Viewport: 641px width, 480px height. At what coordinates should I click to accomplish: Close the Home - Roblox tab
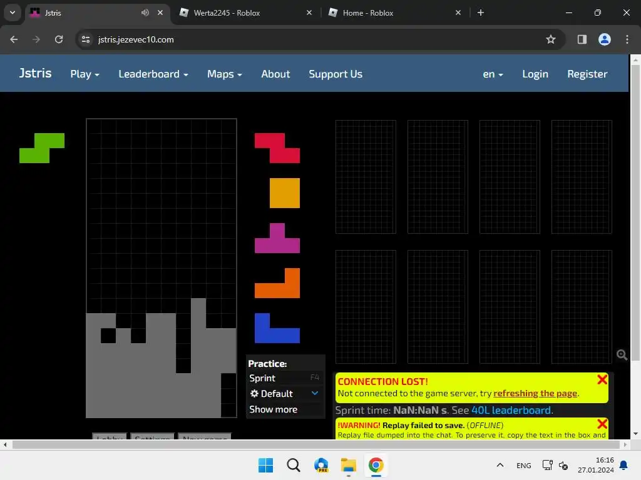pos(458,12)
